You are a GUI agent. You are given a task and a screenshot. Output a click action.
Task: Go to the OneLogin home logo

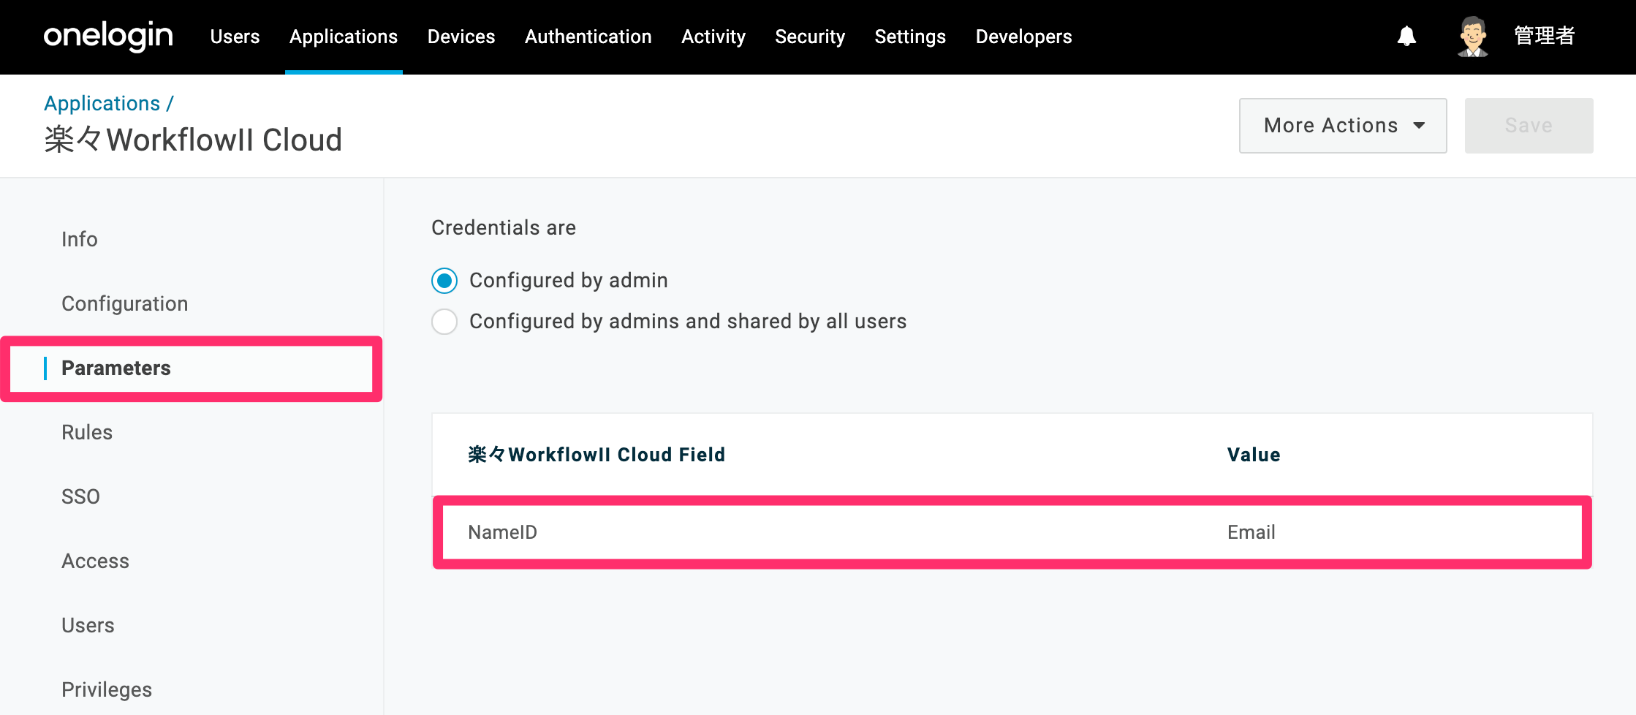(108, 36)
